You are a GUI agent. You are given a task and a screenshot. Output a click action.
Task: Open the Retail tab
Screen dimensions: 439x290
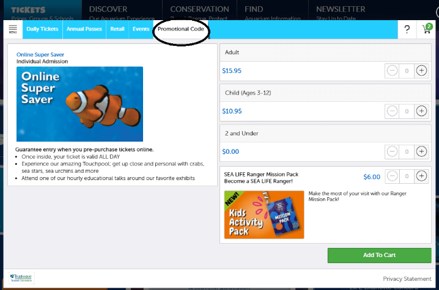(117, 29)
